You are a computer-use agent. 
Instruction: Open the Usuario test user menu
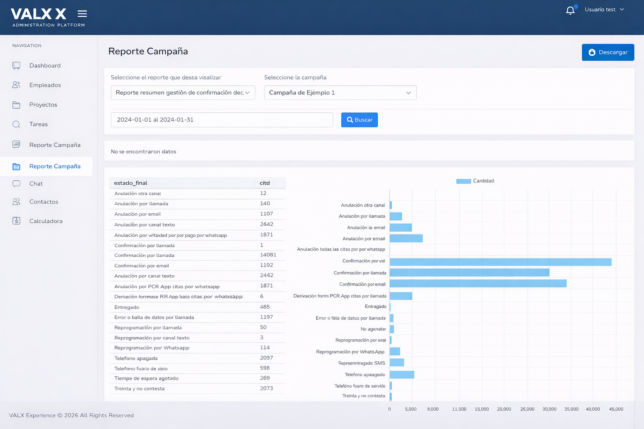click(604, 10)
